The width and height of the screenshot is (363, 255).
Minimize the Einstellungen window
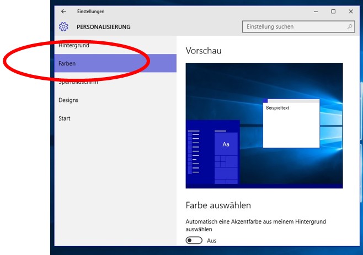316,11
